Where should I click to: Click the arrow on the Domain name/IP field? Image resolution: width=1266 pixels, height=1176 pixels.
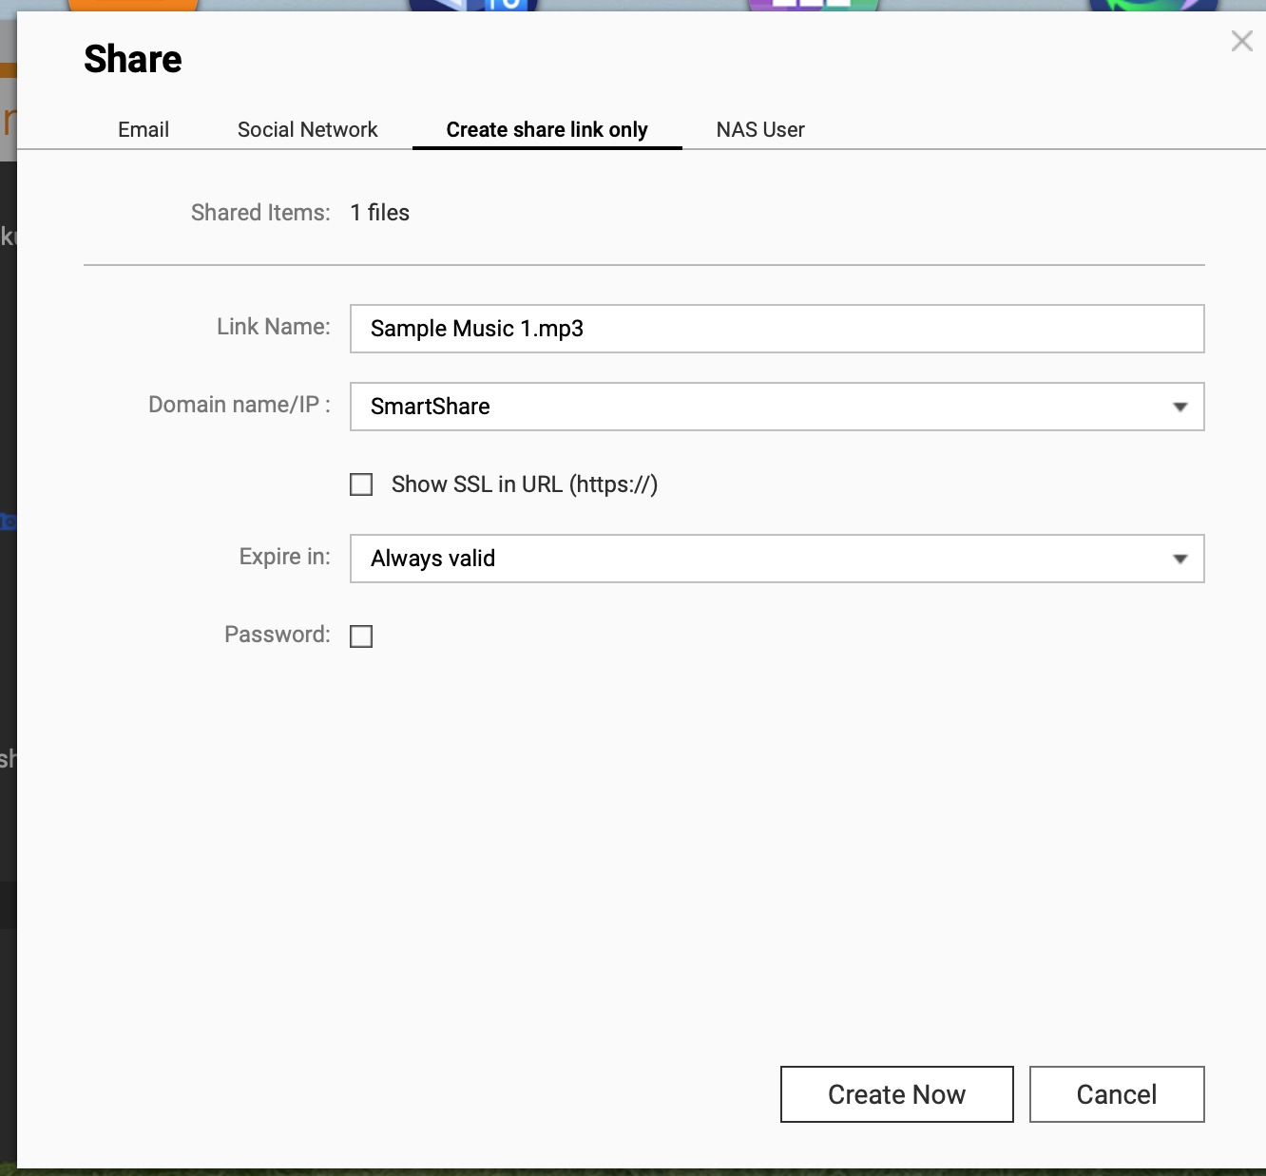point(1180,407)
